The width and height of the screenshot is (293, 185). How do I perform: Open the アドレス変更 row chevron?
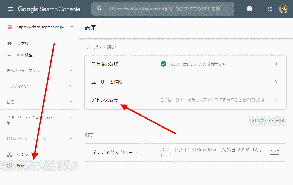point(276,100)
